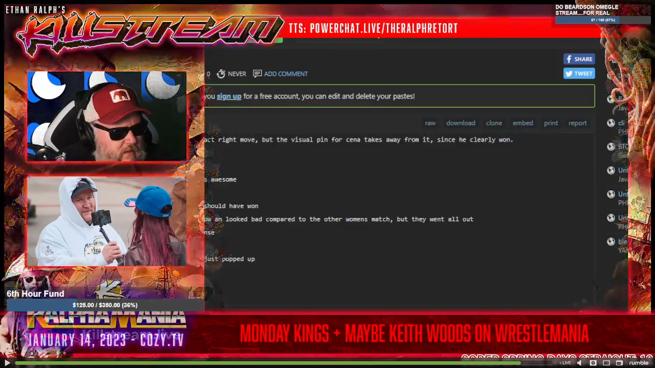
Task: Click the "awesome" paste line
Action: click(221, 179)
